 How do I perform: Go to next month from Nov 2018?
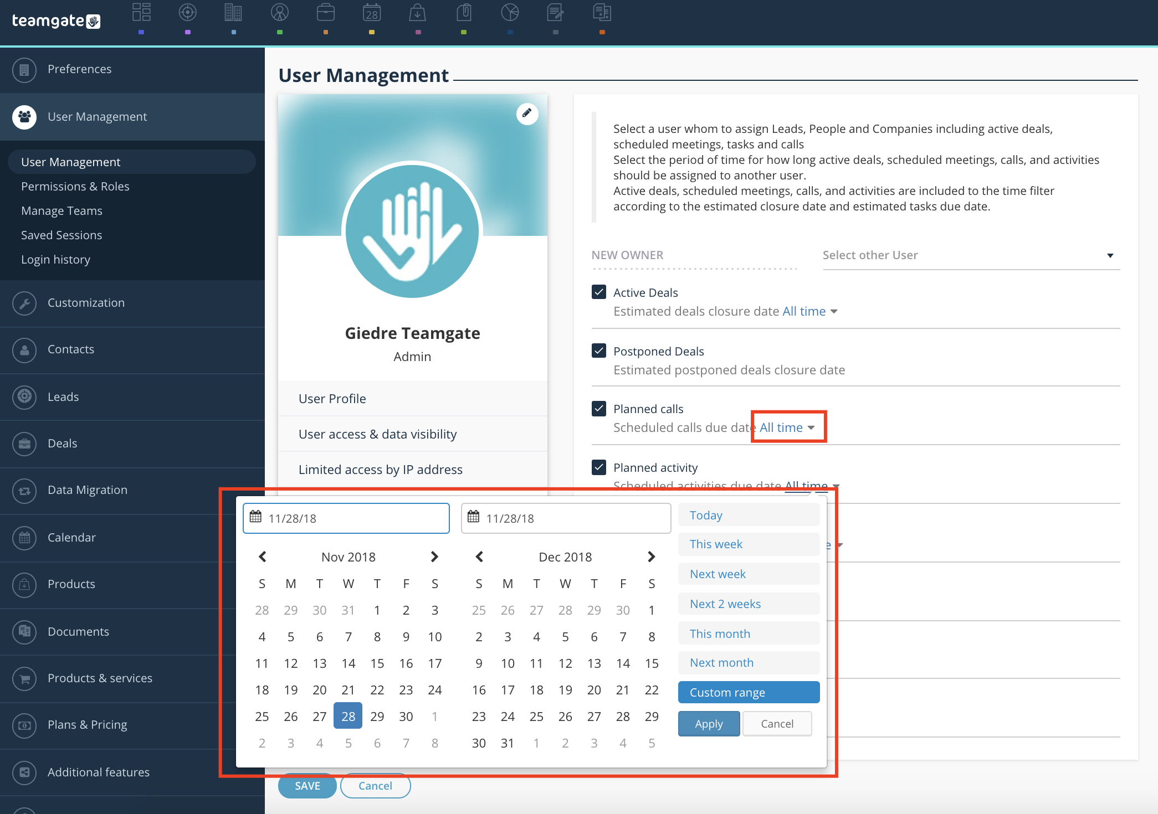tap(434, 557)
